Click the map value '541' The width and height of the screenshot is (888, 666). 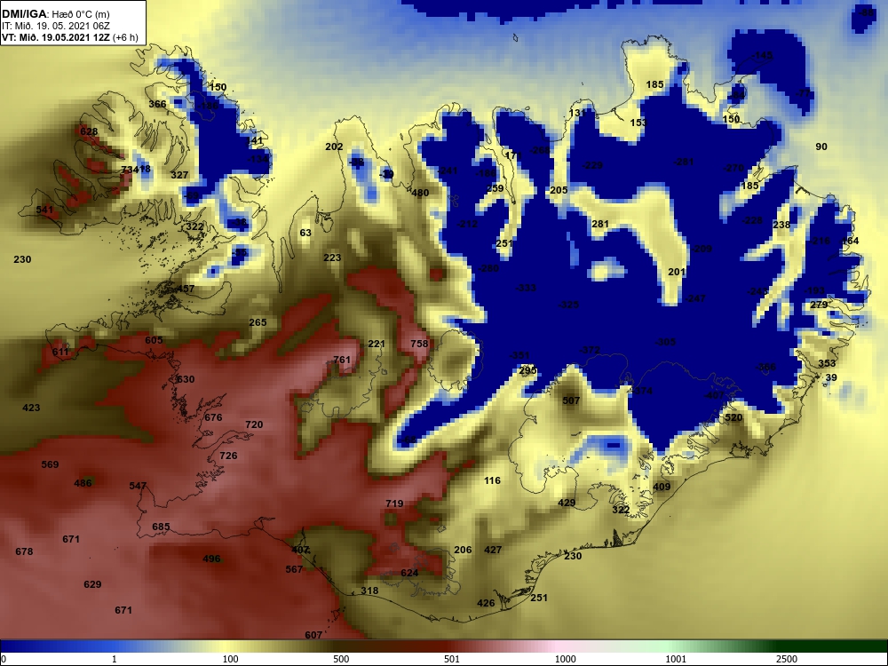tap(44, 210)
